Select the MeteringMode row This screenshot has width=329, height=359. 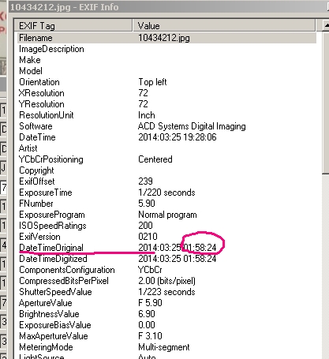click(x=167, y=347)
